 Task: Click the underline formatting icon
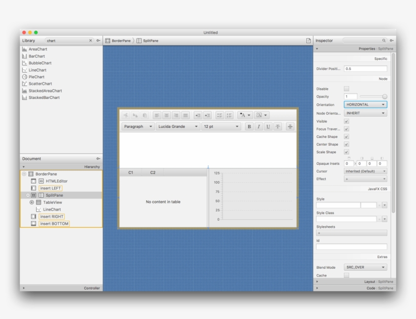tap(268, 127)
